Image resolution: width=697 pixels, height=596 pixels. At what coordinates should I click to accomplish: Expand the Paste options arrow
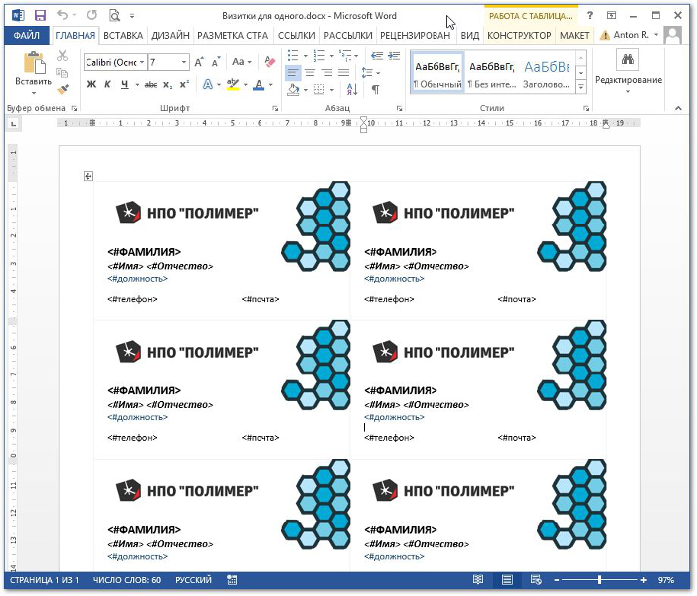(34, 93)
